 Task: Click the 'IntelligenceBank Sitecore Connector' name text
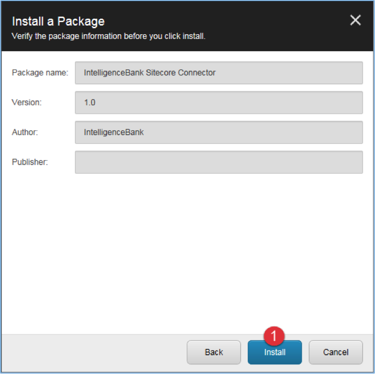tap(150, 73)
